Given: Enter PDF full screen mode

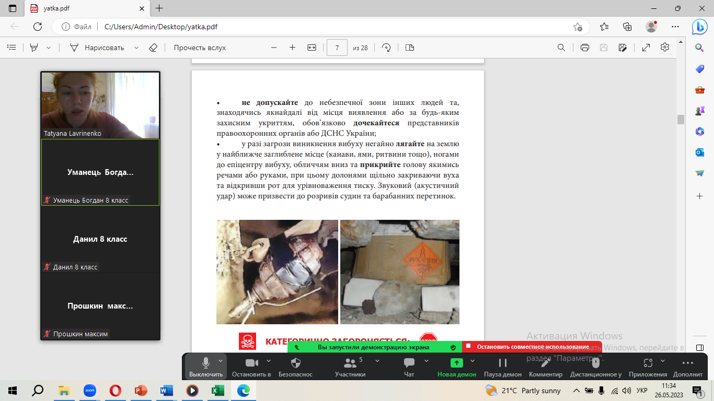Looking at the screenshot, I should pos(646,48).
